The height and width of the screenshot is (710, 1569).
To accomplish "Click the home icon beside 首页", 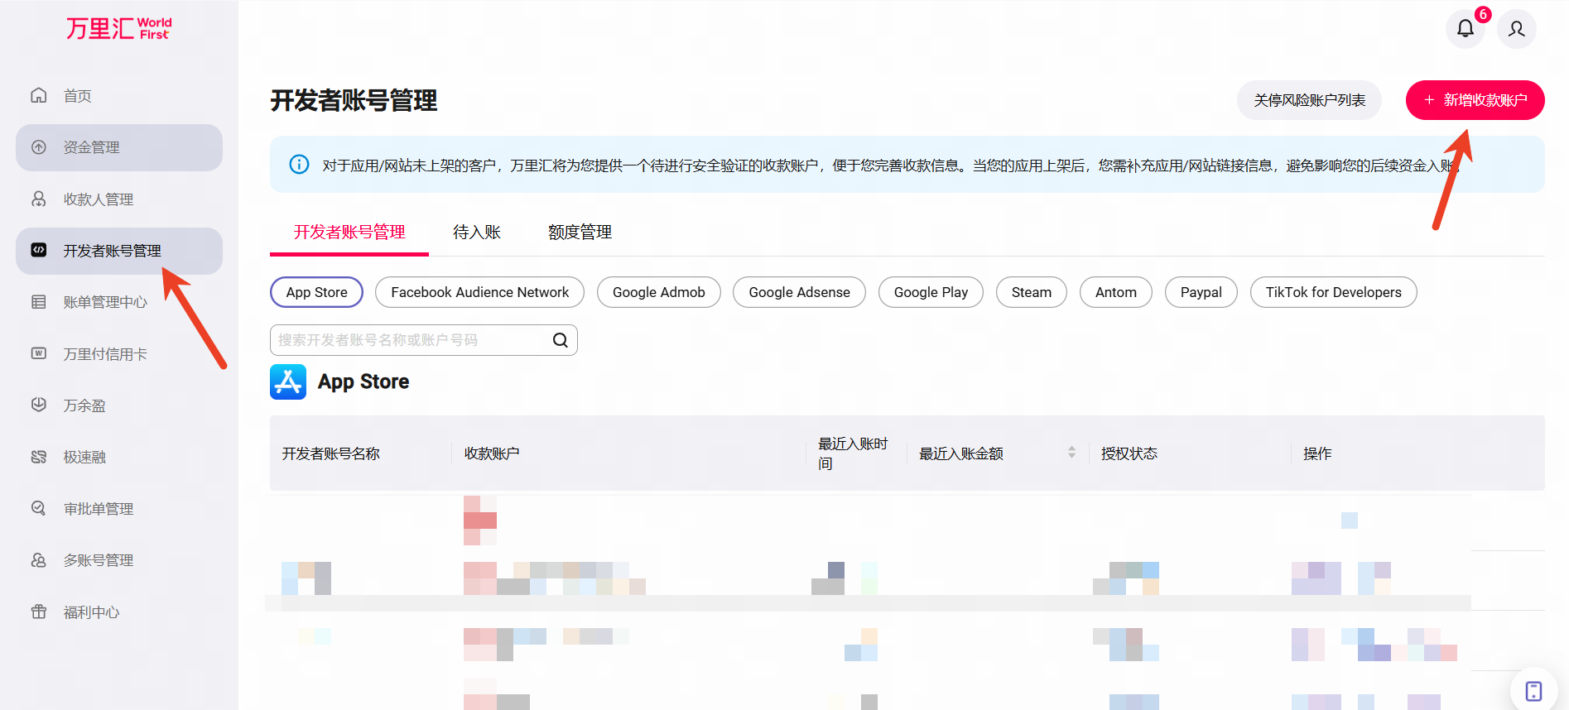I will (x=39, y=96).
